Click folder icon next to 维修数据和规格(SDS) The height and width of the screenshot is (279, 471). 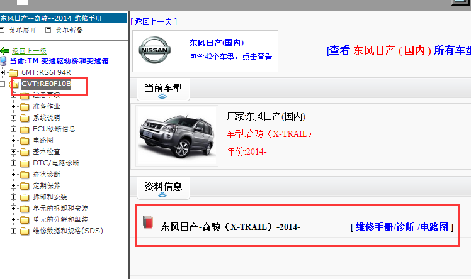click(x=25, y=231)
